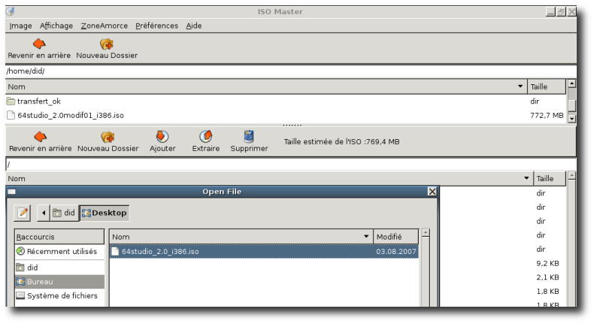
Task: Open the did shortcut in Raccourcis
Action: point(59,268)
